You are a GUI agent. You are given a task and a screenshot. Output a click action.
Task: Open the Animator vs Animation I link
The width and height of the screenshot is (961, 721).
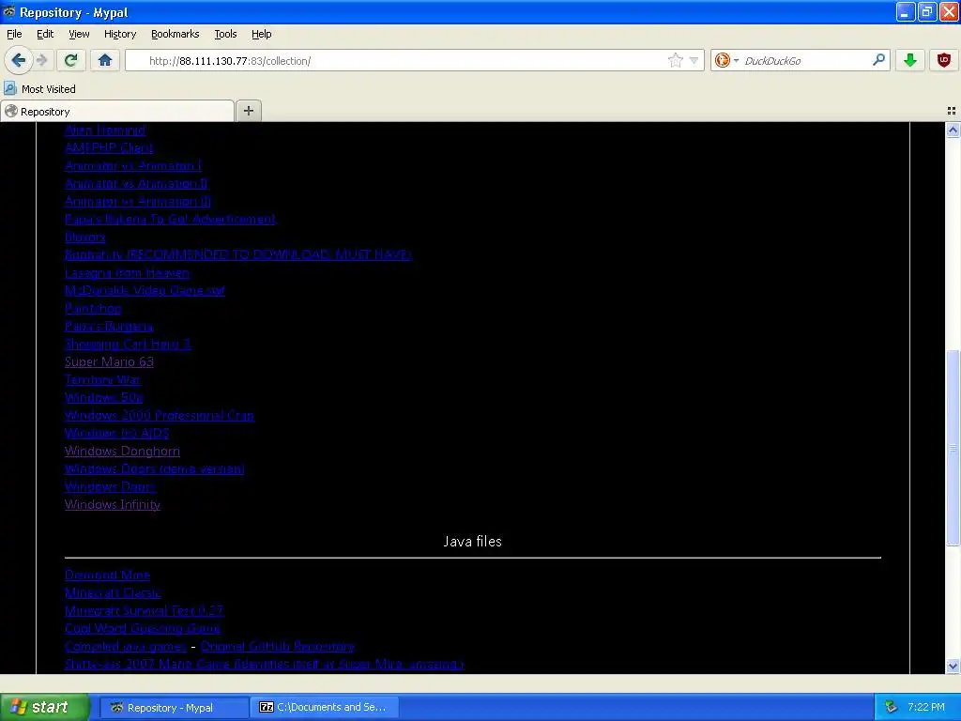(x=133, y=165)
